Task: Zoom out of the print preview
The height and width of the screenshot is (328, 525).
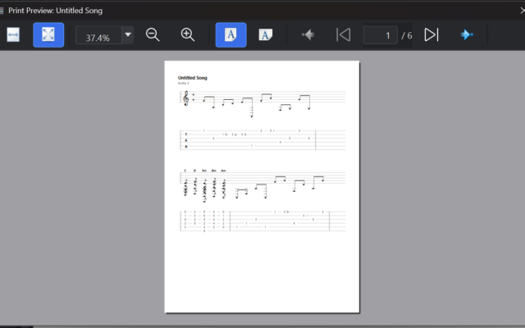Action: [x=153, y=34]
